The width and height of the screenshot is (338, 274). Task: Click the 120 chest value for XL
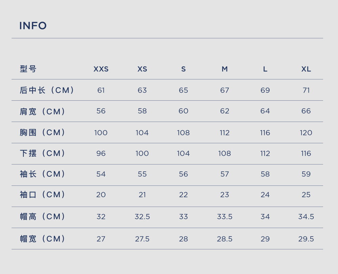coord(306,133)
